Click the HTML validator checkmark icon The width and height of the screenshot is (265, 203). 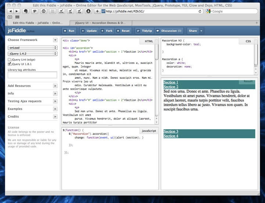[61, 11]
